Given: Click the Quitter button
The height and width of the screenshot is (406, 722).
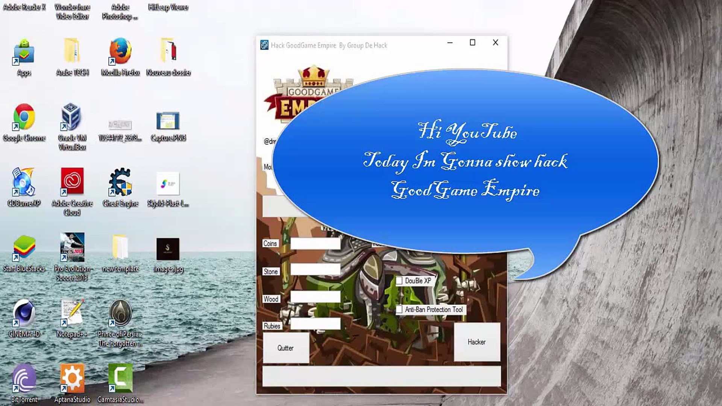Looking at the screenshot, I should tap(286, 348).
